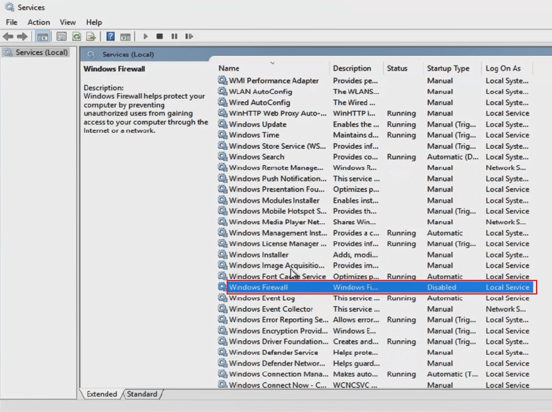Select the Windows Error Reporting Service row
Screen dimensions: 552x412
pyautogui.click(x=375, y=320)
